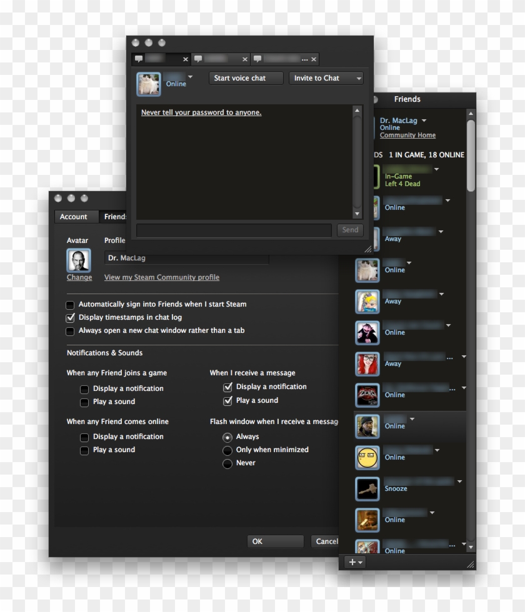Select the 'Only when minimized' flash option
Viewport: 525px width, 612px height.
[x=227, y=450]
